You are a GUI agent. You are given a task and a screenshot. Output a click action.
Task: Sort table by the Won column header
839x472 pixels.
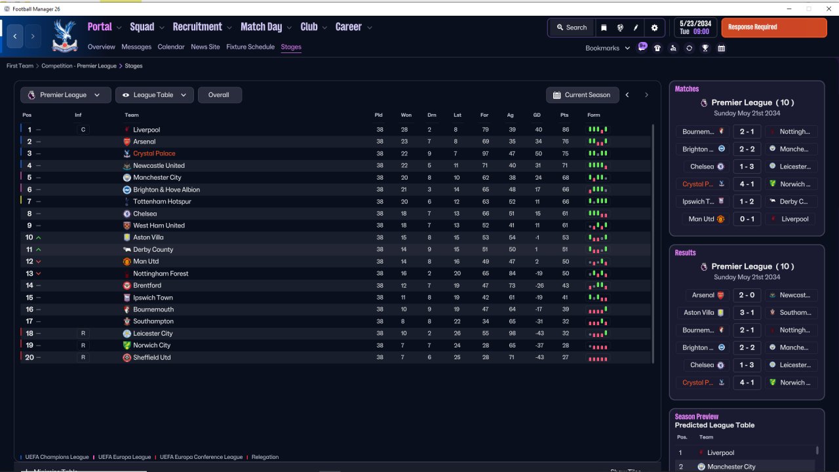tap(406, 115)
